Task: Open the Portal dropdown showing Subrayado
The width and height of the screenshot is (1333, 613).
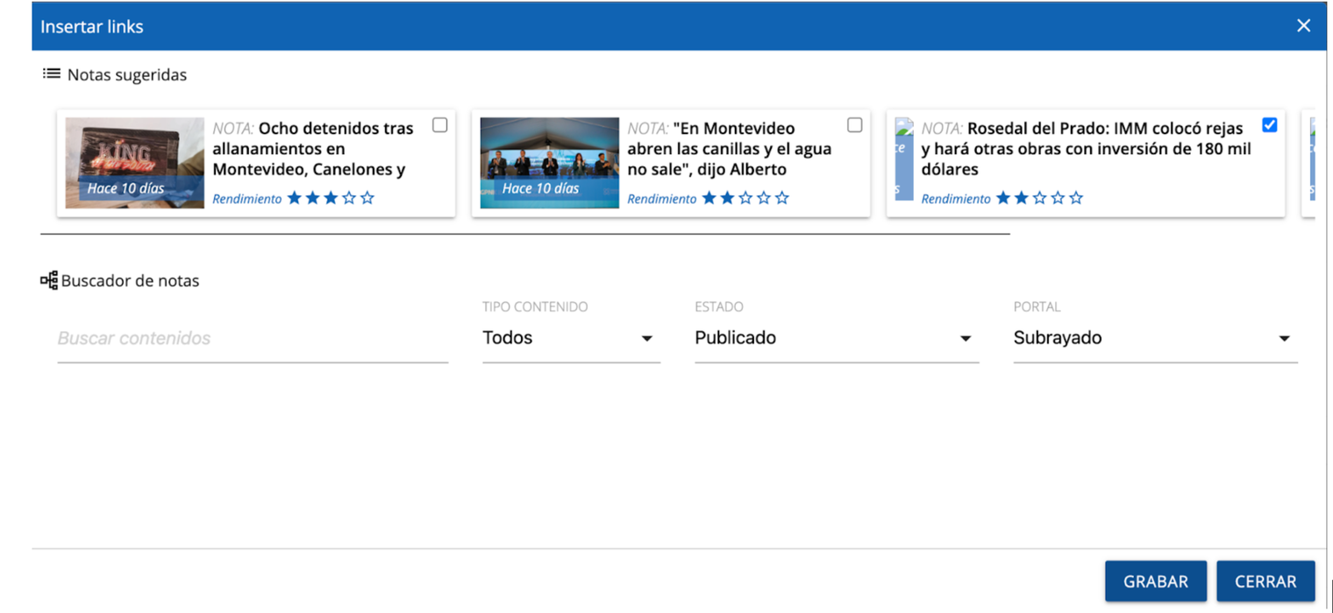Action: [1154, 338]
